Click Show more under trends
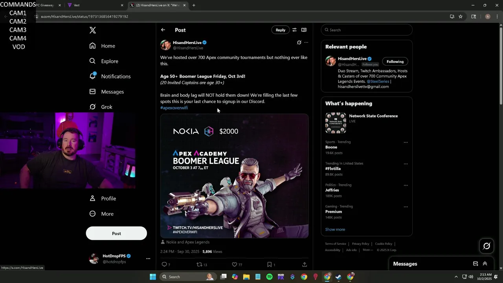 (335, 230)
